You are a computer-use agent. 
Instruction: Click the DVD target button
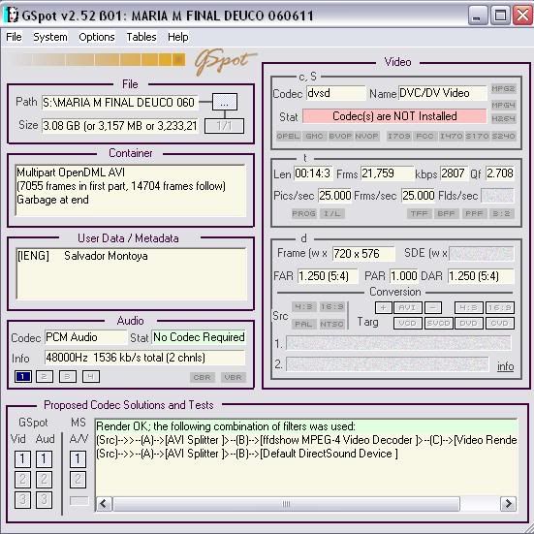[469, 323]
